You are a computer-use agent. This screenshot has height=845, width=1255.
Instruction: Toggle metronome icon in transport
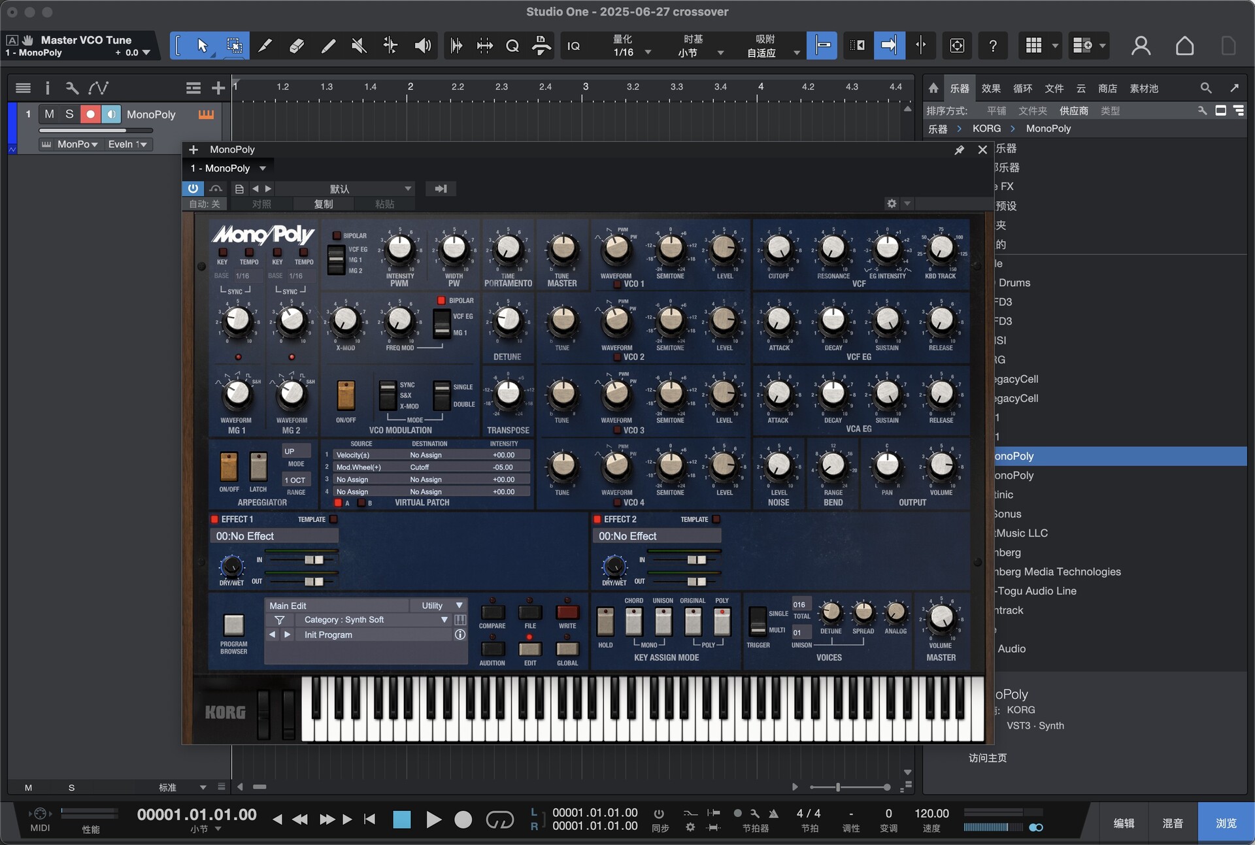(x=773, y=814)
